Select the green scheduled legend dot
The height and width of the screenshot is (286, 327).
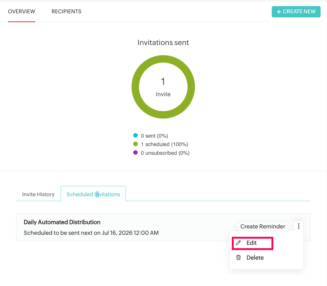(x=135, y=144)
